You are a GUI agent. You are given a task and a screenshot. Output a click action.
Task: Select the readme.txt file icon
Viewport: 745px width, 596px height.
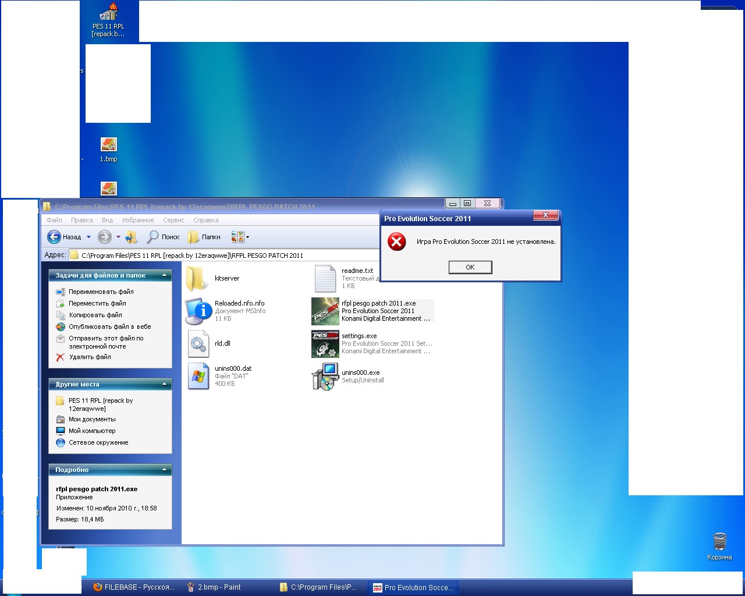[x=325, y=278]
